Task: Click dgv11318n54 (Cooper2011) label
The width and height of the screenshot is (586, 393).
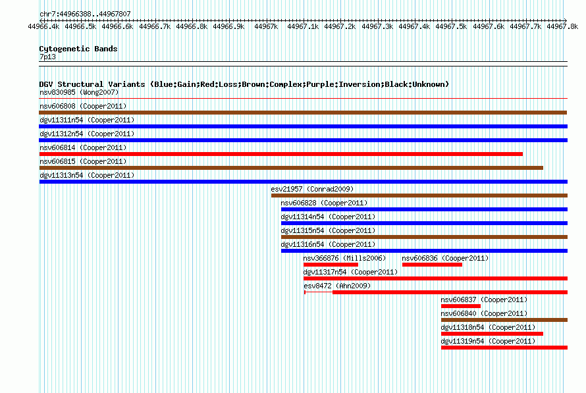Action: pos(488,327)
